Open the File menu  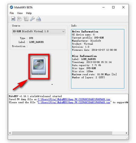tap(12, 13)
